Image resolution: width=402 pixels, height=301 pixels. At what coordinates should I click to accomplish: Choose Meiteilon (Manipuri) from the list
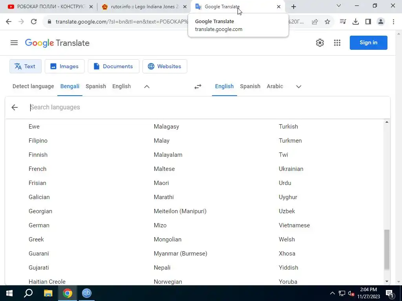pyautogui.click(x=180, y=211)
